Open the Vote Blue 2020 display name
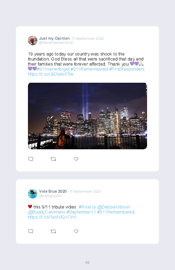The image size is (175, 270). pyautogui.click(x=53, y=191)
